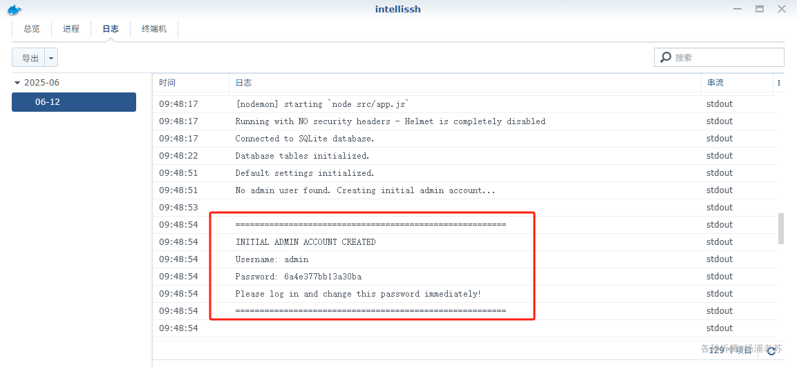Switch to the 总览 tab
This screenshot has height=367, width=797.
tap(32, 29)
